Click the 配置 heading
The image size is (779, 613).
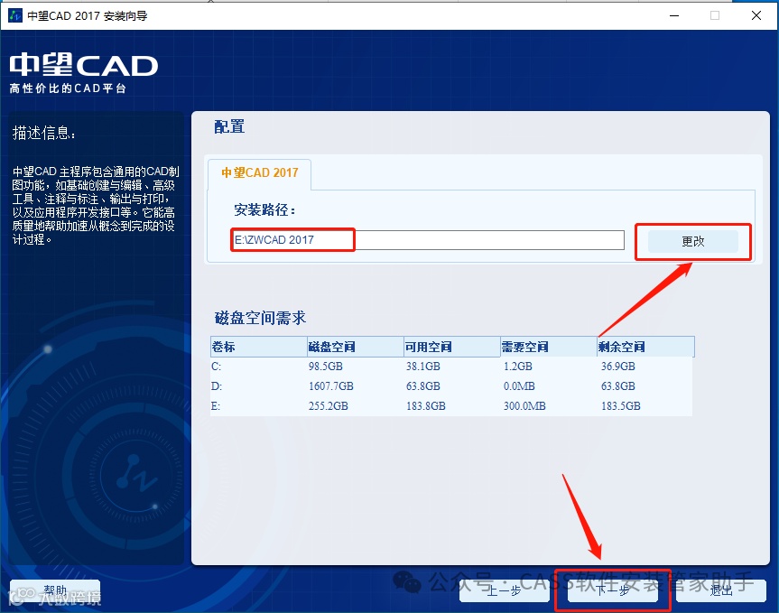tap(229, 126)
